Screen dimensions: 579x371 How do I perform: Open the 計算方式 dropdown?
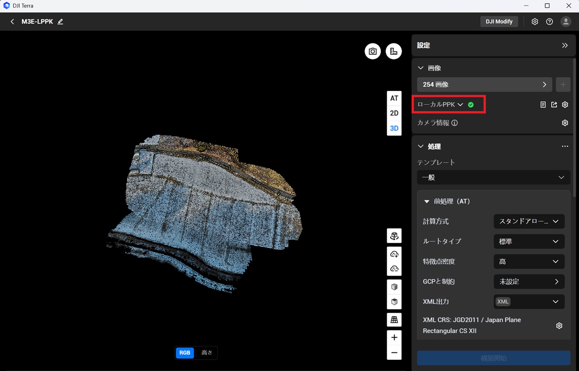point(529,221)
